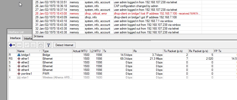237x100 pixels.
Task: Click the RS flag of the ether1 row
Action: (11, 59)
